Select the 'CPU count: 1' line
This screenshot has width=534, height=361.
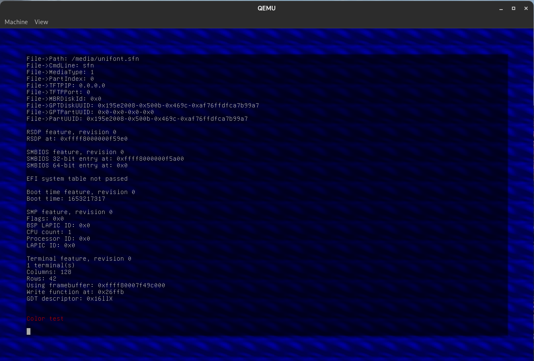click(49, 232)
